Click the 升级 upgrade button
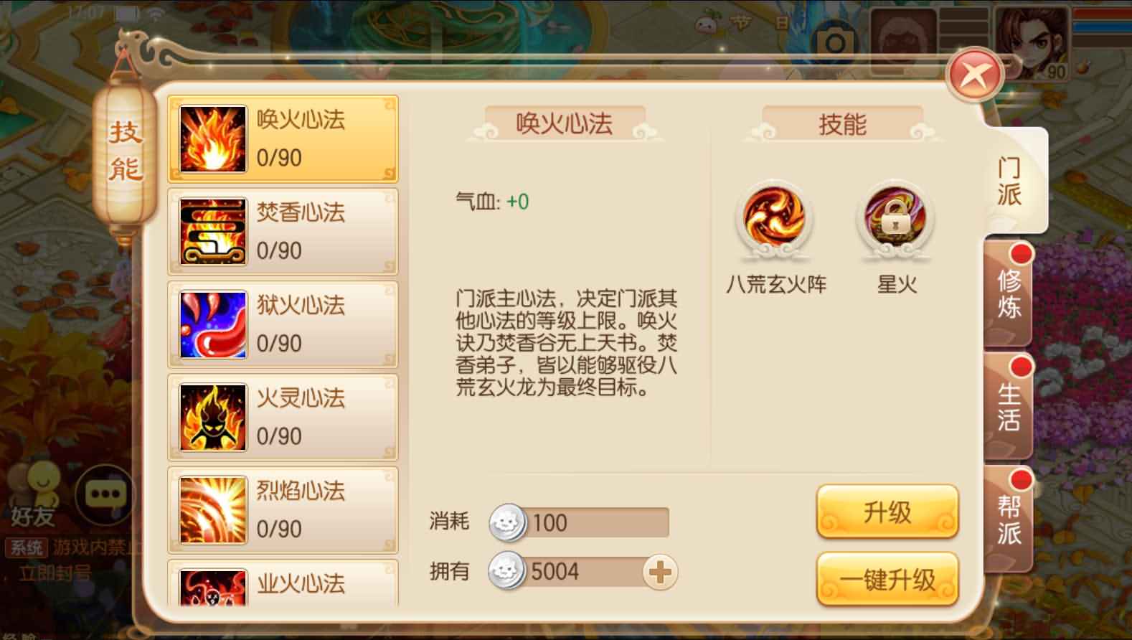1132x640 pixels. pyautogui.click(x=887, y=512)
